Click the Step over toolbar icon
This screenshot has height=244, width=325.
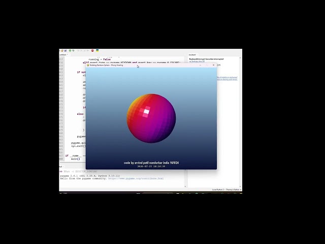[78, 50]
